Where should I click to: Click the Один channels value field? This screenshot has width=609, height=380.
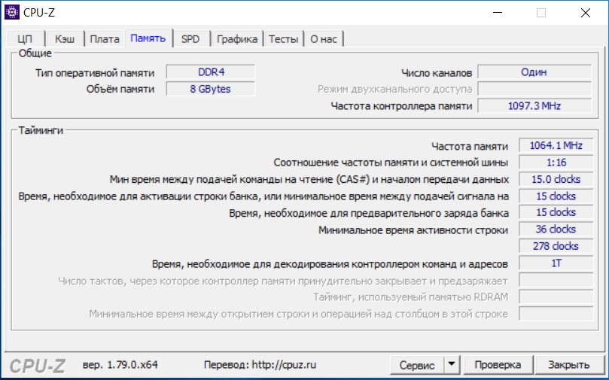tap(534, 72)
